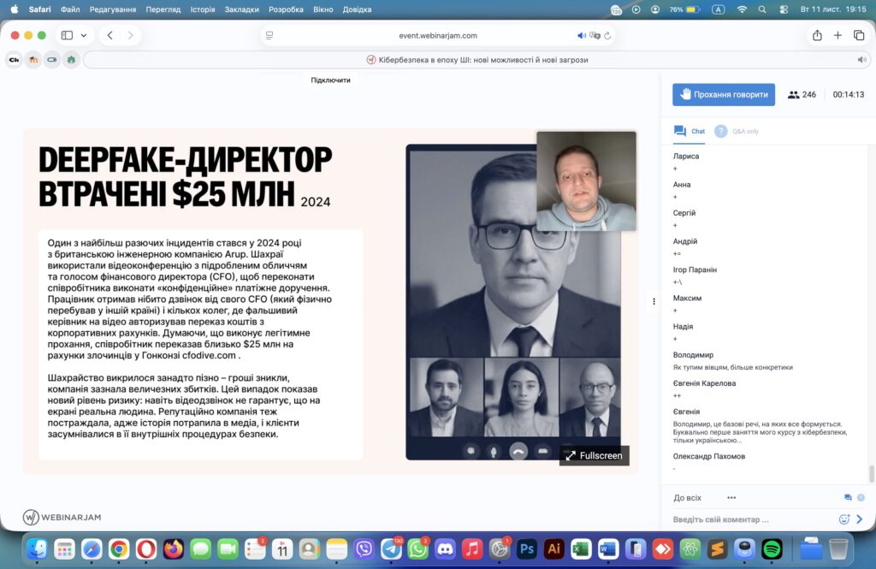Open the three-dot panel divider menu
876x569 pixels.
tap(654, 301)
